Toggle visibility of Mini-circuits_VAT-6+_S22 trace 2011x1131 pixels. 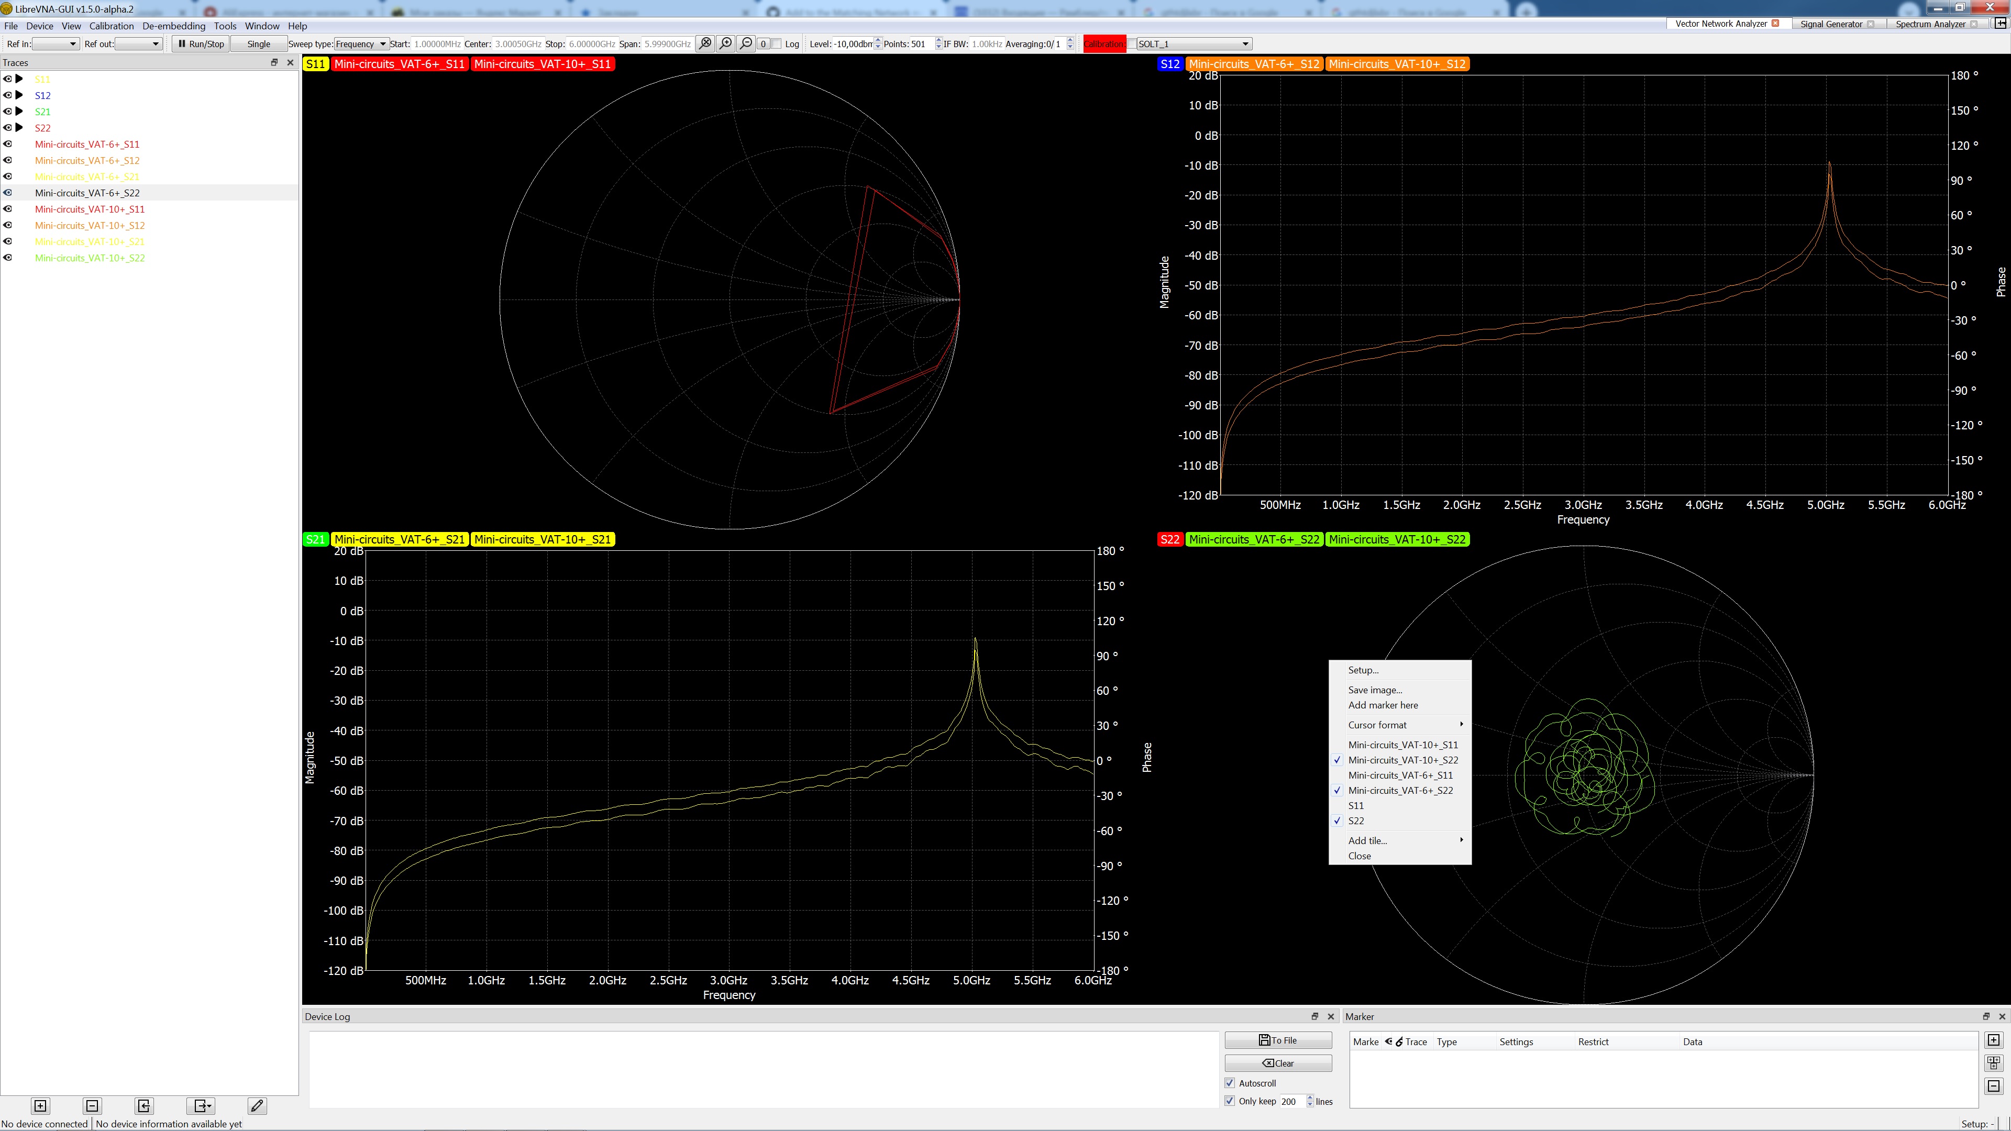pyautogui.click(x=8, y=193)
